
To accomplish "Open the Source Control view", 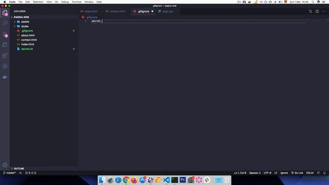I will tap(5, 34).
